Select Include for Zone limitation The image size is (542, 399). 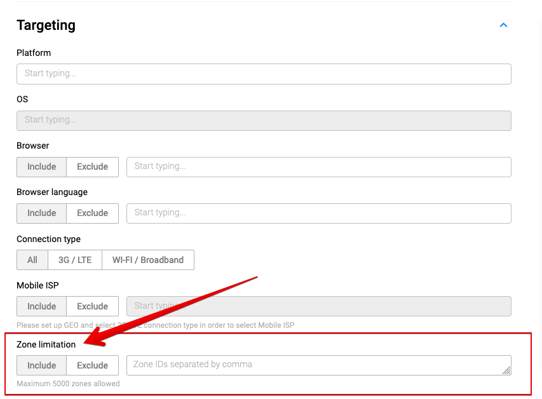pyautogui.click(x=41, y=365)
